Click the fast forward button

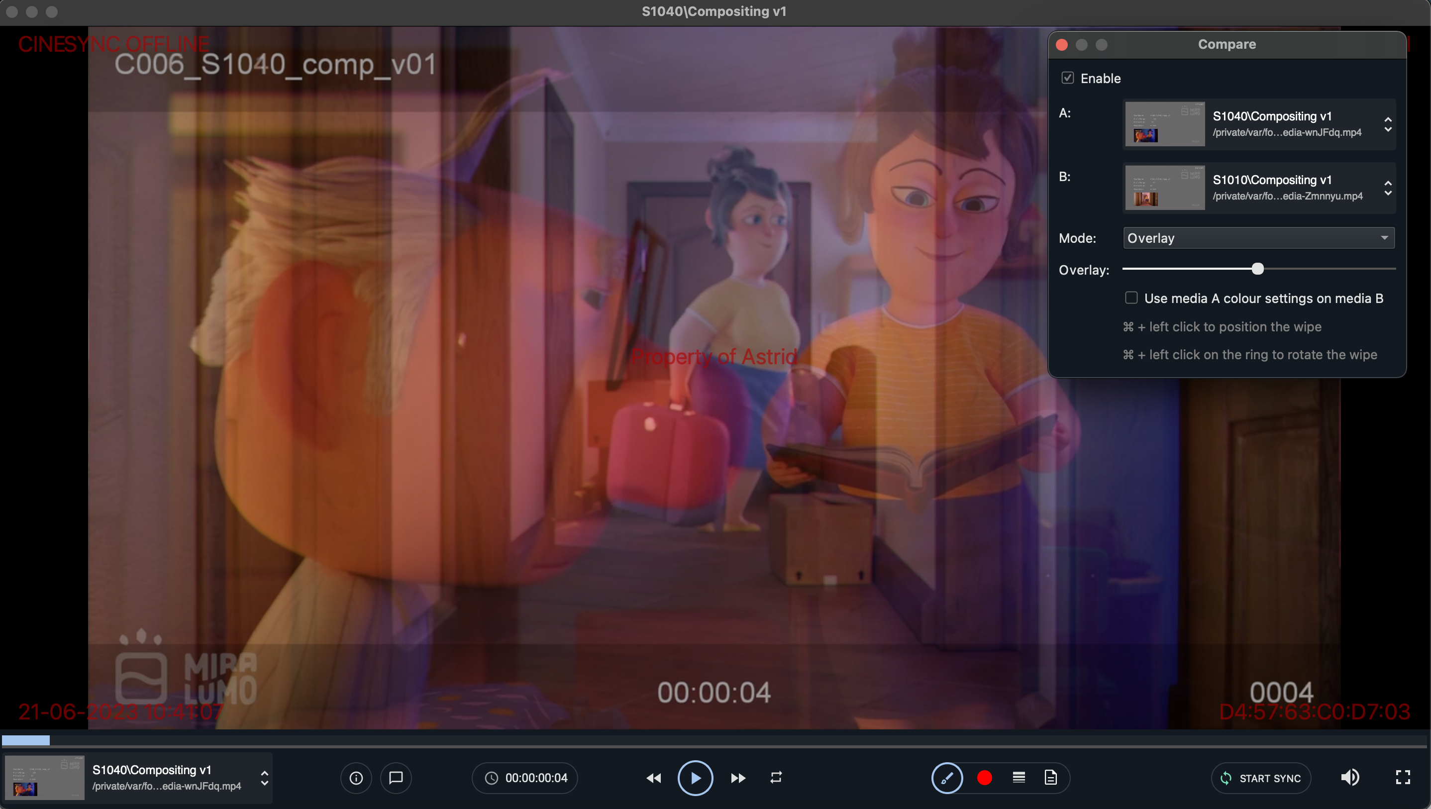pyautogui.click(x=738, y=778)
